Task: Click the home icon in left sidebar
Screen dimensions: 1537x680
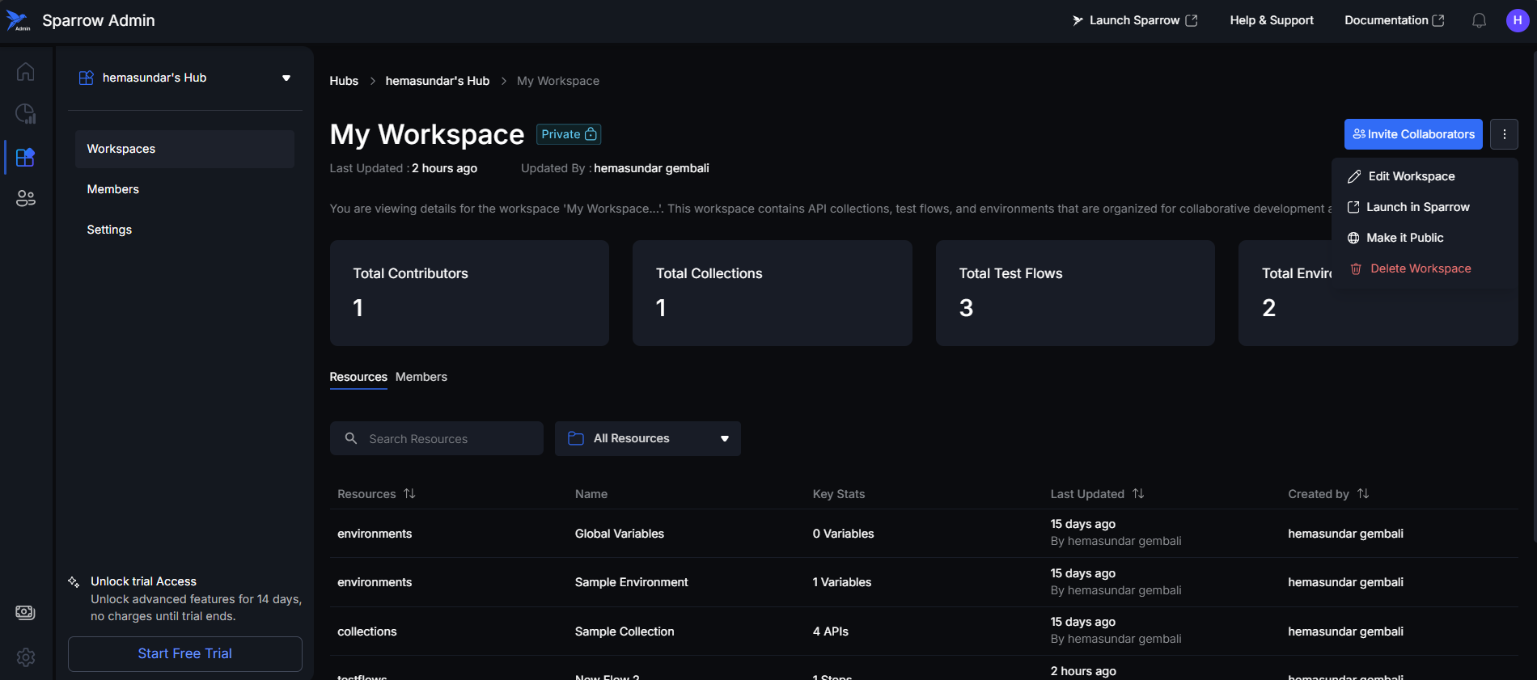Action: point(25,72)
